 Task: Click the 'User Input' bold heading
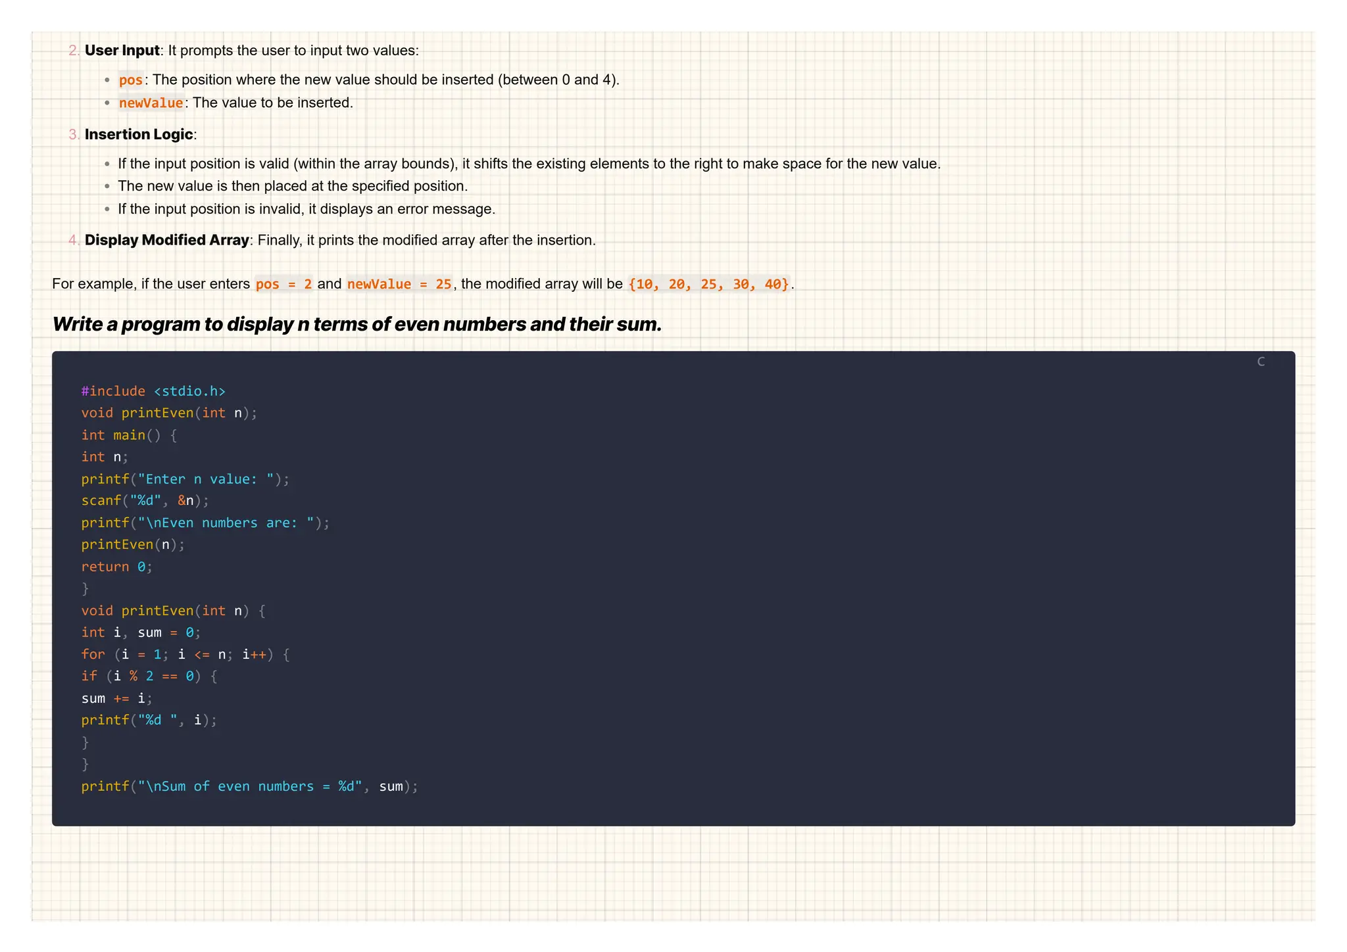(122, 51)
